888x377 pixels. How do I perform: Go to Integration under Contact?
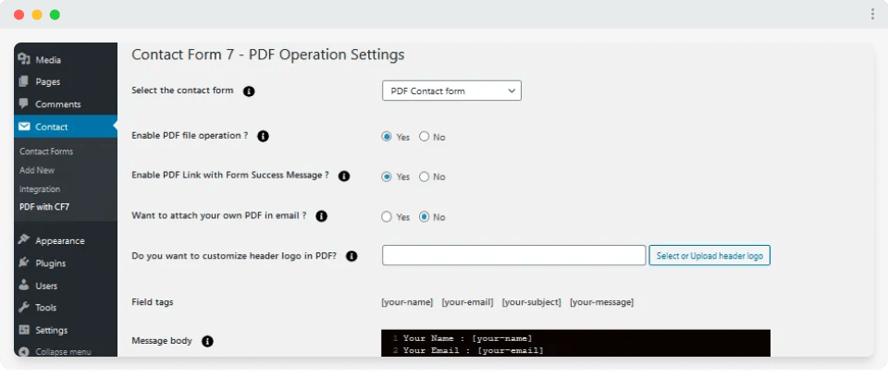pos(40,188)
